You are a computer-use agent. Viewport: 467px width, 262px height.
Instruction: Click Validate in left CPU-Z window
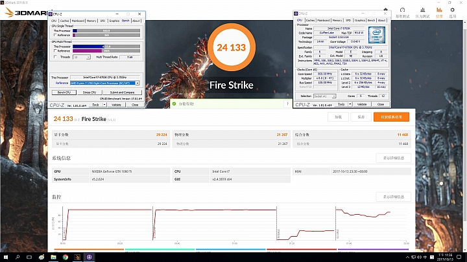click(116, 105)
